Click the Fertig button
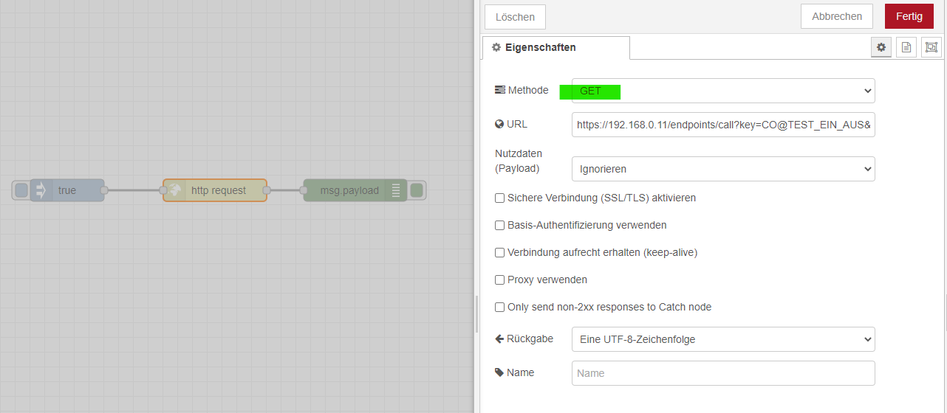Image resolution: width=947 pixels, height=413 pixels. pyautogui.click(x=909, y=16)
